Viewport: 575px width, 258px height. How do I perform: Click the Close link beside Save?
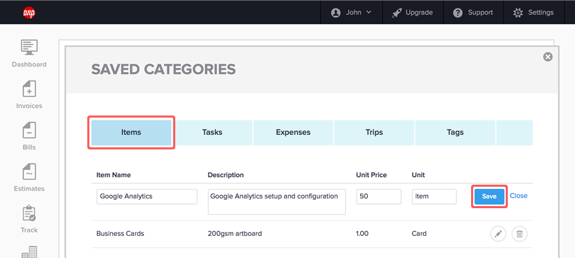[518, 196]
